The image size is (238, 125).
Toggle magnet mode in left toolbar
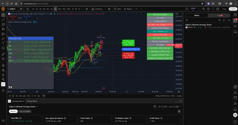click(3, 65)
